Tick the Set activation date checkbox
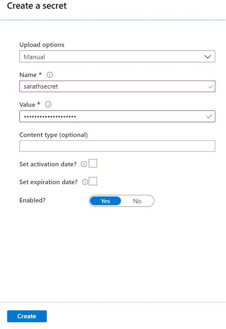Image resolution: width=226 pixels, height=329 pixels. [x=93, y=163]
